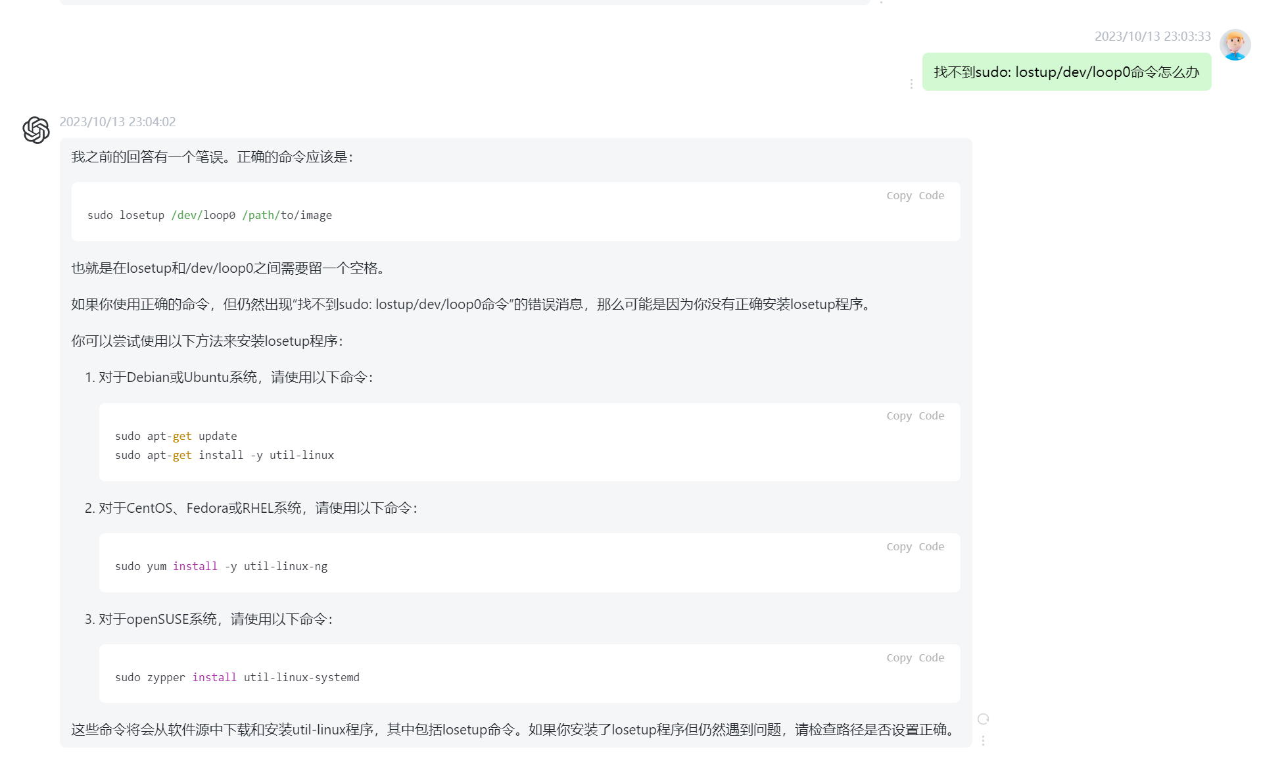The height and width of the screenshot is (764, 1284).
Task: Click the apt-get install util-linux line
Action: (x=224, y=455)
